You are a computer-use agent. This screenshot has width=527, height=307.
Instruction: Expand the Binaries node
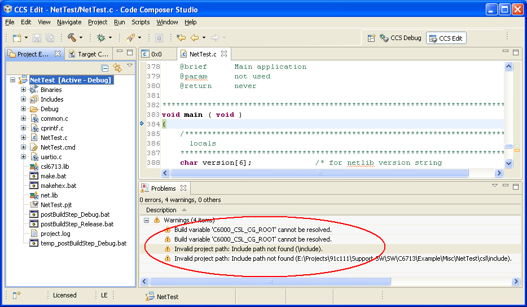coord(23,89)
